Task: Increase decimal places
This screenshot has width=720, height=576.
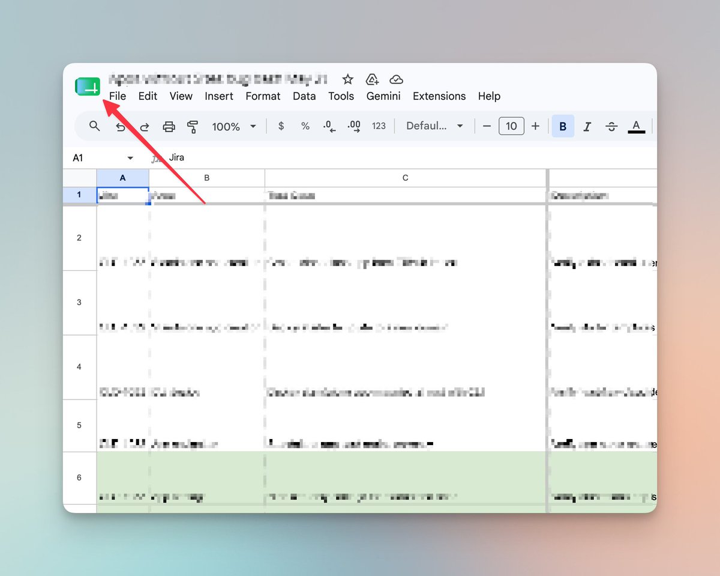Action: click(354, 126)
